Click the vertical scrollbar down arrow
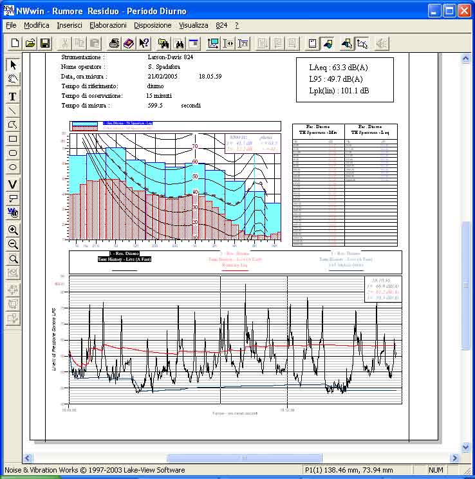This screenshot has width=475, height=479. pos(465,447)
